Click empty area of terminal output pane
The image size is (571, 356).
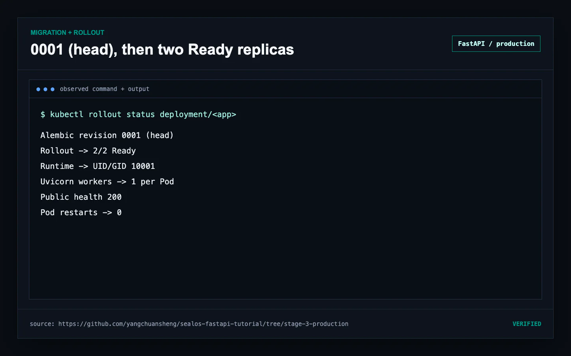(x=317, y=257)
